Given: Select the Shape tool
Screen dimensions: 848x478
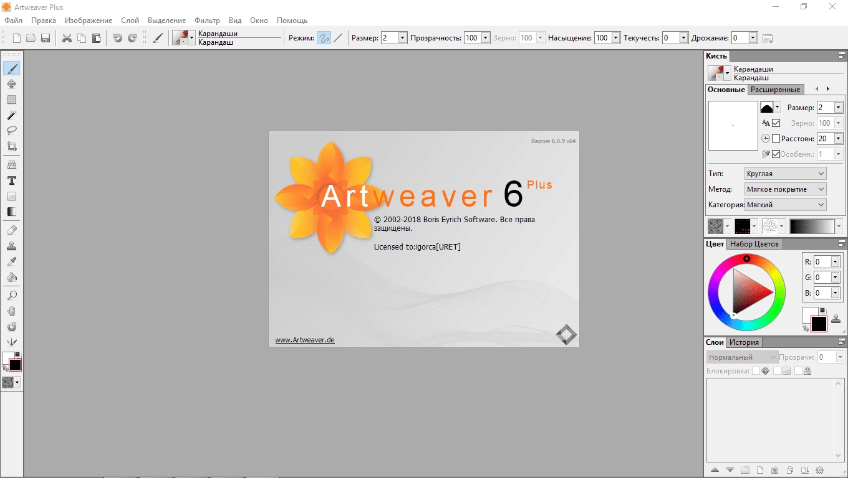Looking at the screenshot, I should 11,196.
